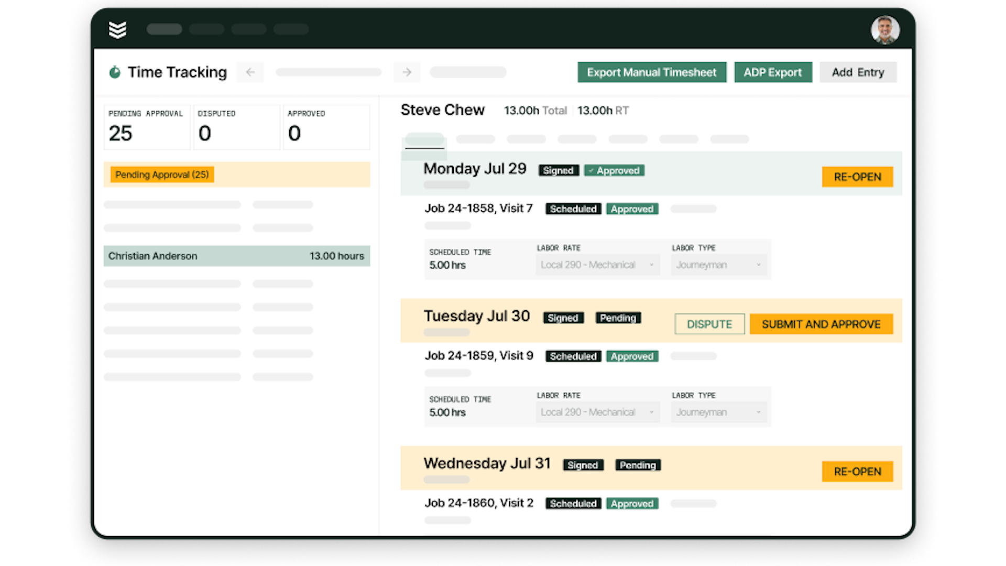Click the stacked layers menu icon top-left
Screen dimensions: 1006x566
tap(117, 29)
